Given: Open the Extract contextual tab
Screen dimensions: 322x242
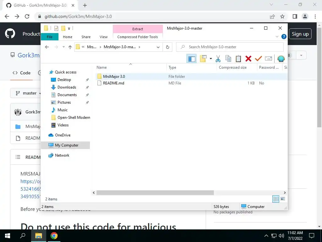Looking at the screenshot, I should [x=138, y=29].
